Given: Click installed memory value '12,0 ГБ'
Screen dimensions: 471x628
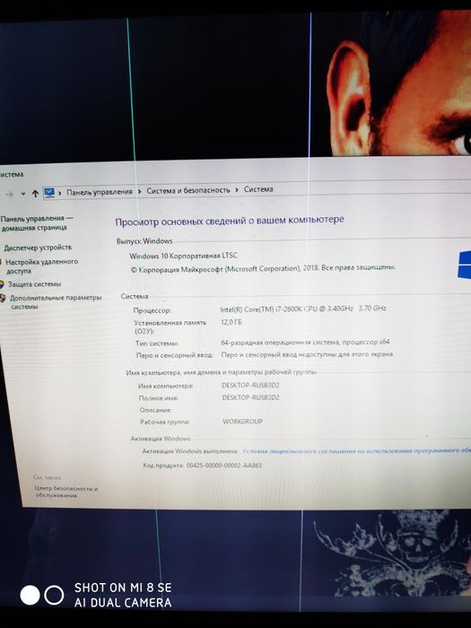Looking at the screenshot, I should coord(231,322).
